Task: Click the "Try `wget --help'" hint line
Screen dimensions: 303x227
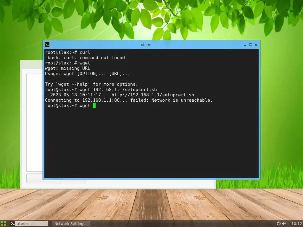Action: [91, 84]
